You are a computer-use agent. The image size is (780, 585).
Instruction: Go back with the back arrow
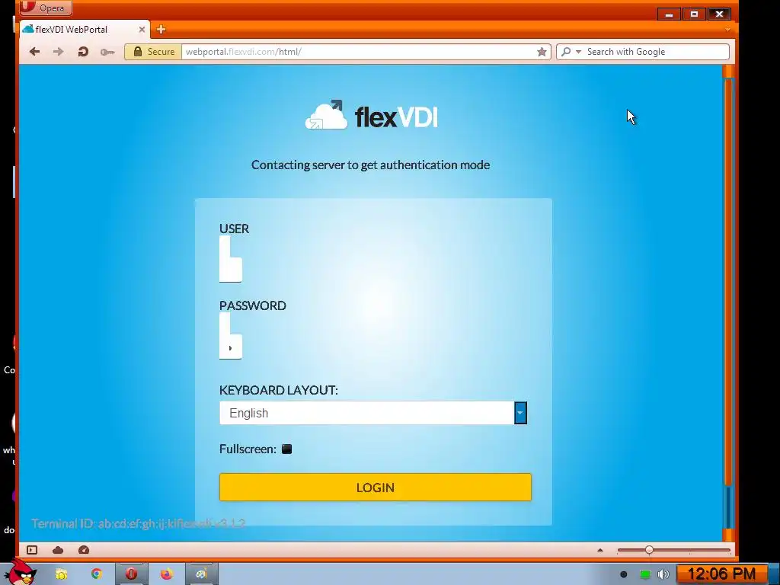tap(34, 52)
